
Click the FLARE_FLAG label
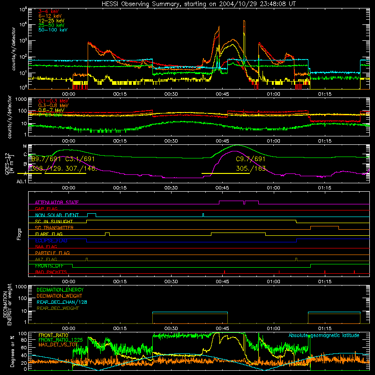[x=49, y=234]
